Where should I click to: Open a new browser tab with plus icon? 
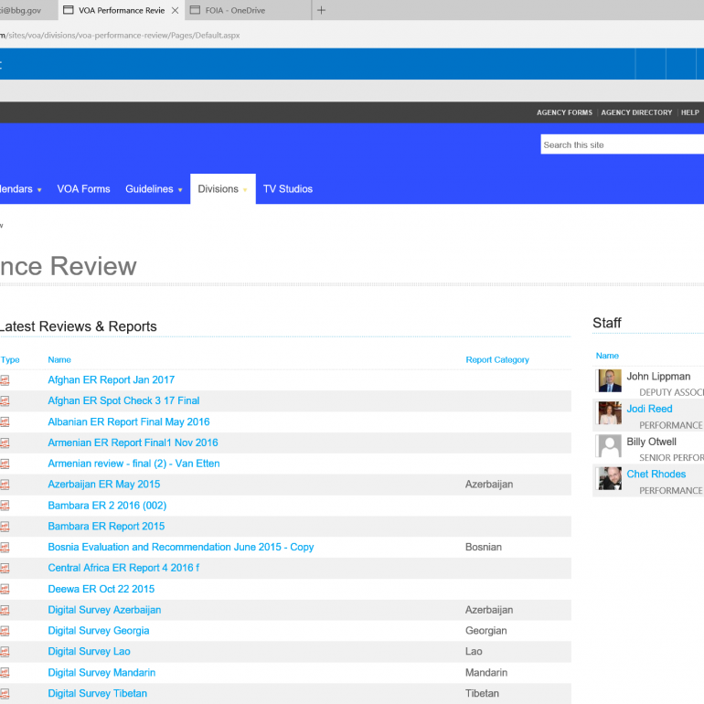coord(321,10)
